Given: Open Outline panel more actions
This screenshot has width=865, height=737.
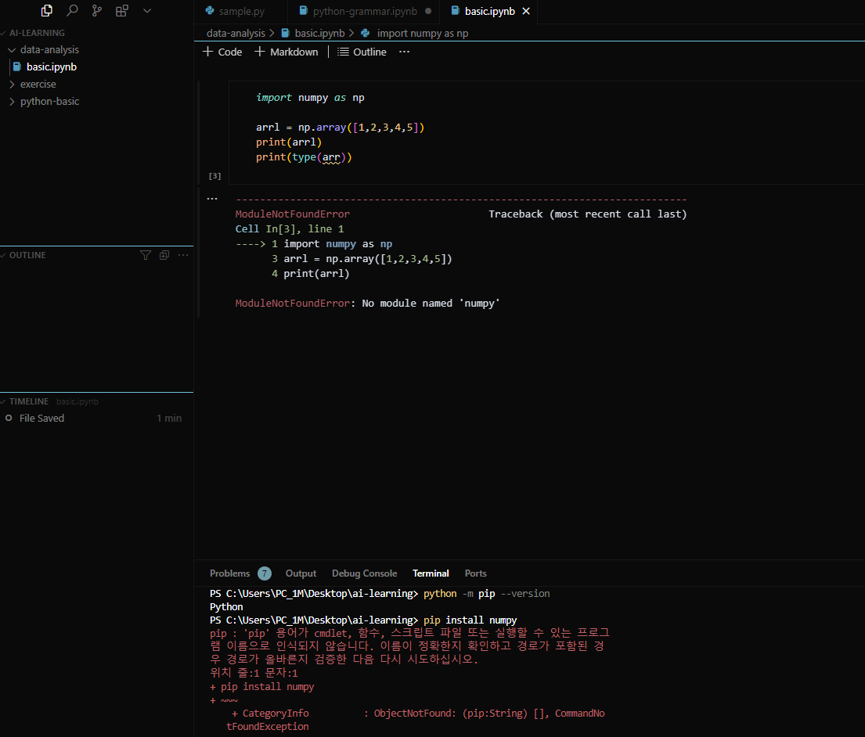Looking at the screenshot, I should tap(183, 255).
